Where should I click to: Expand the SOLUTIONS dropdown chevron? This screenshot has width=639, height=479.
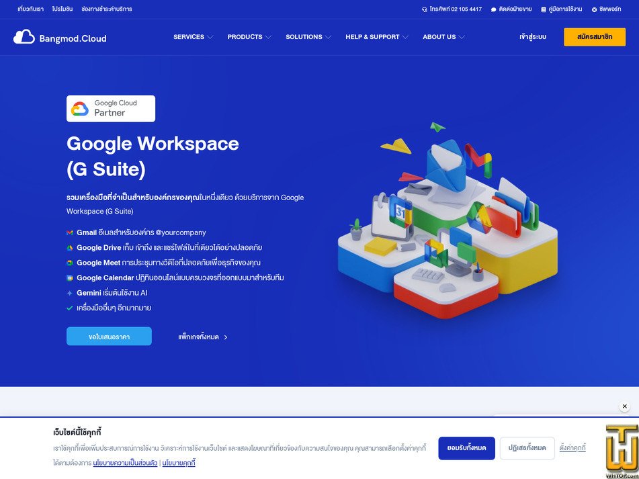pos(328,37)
